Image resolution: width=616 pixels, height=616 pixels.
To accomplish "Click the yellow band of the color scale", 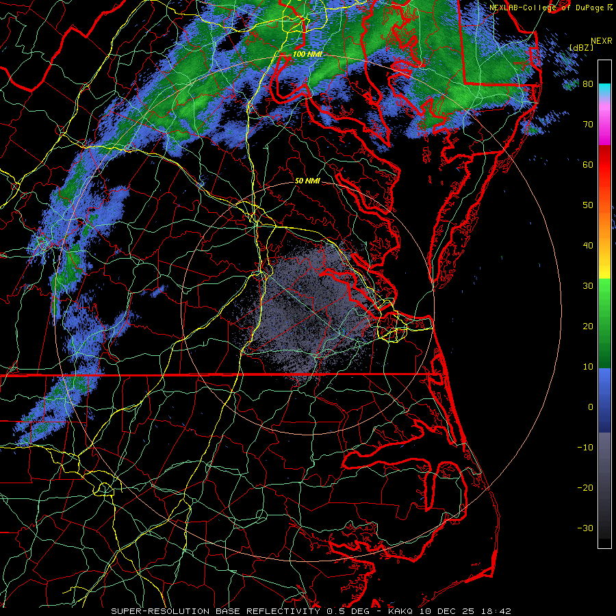I will point(604,269).
